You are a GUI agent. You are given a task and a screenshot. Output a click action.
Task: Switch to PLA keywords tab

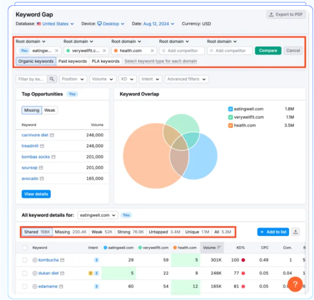[106, 61]
